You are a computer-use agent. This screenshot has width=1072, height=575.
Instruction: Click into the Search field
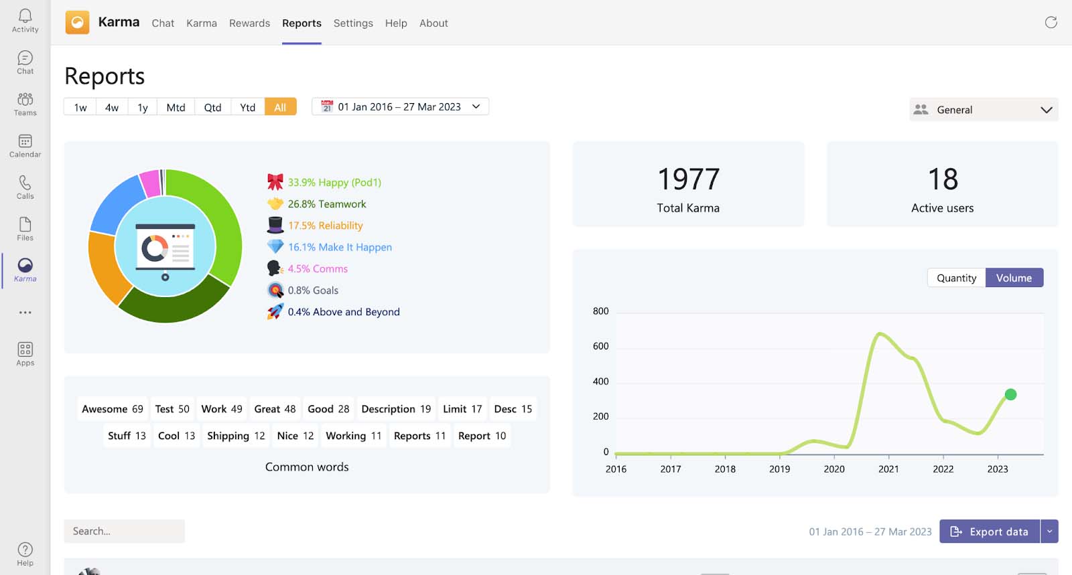tap(125, 531)
